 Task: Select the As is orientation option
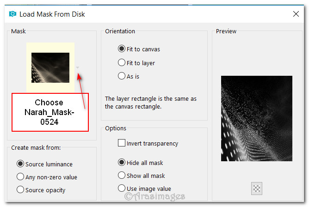tap(122, 76)
